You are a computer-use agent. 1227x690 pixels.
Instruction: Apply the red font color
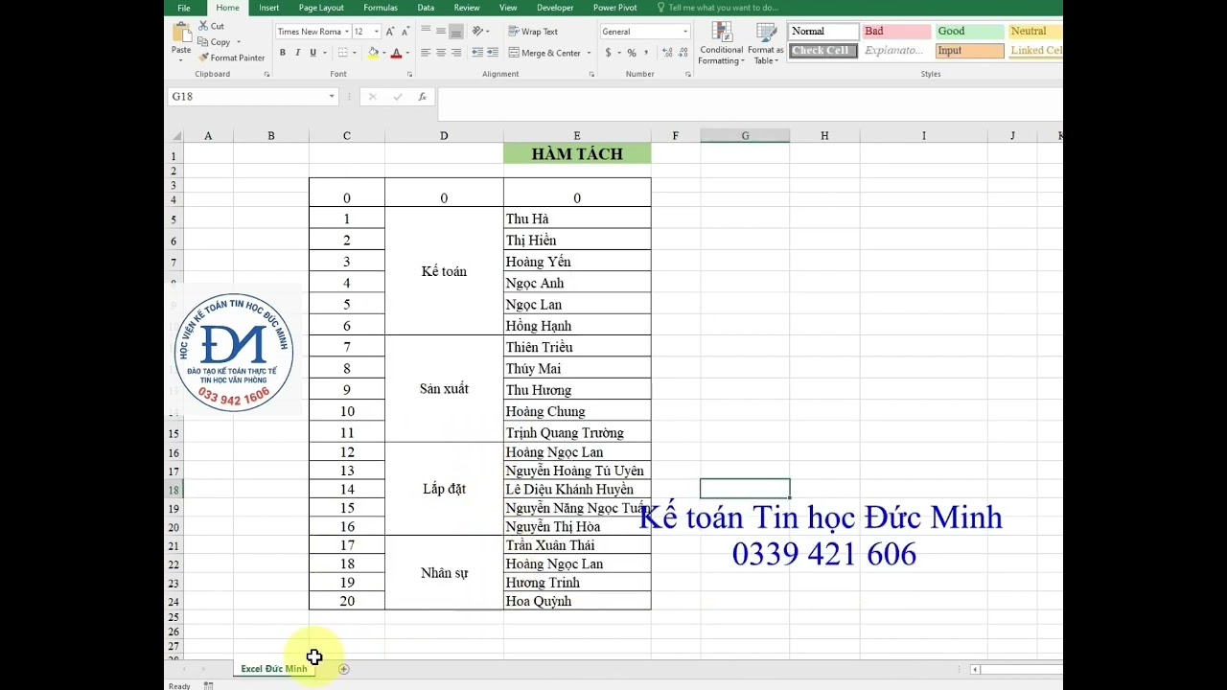(396, 53)
